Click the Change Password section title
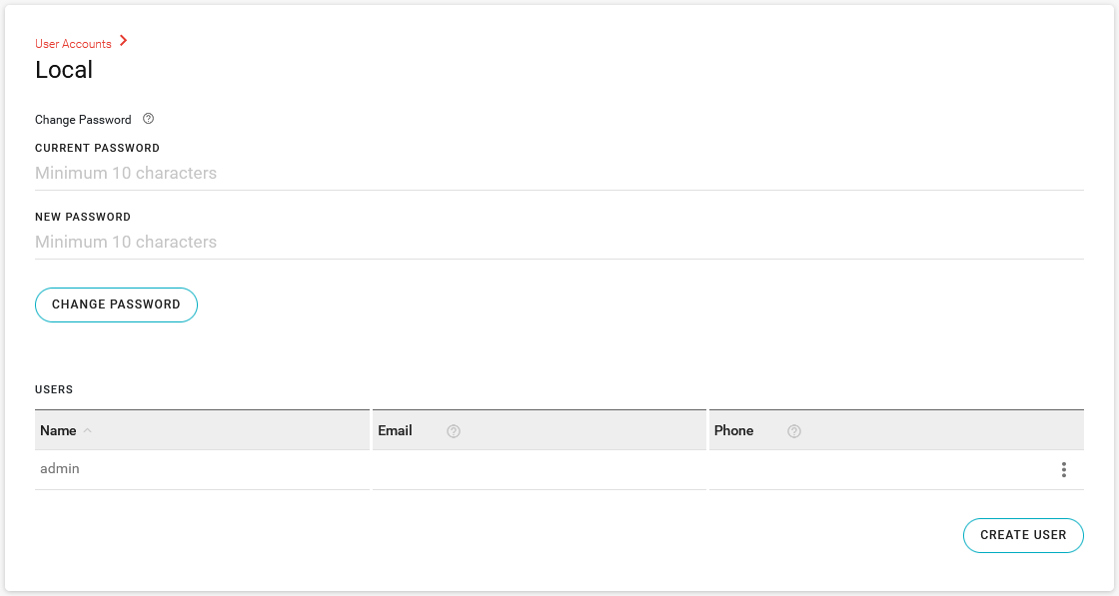The height and width of the screenshot is (596, 1119). pyautogui.click(x=83, y=120)
